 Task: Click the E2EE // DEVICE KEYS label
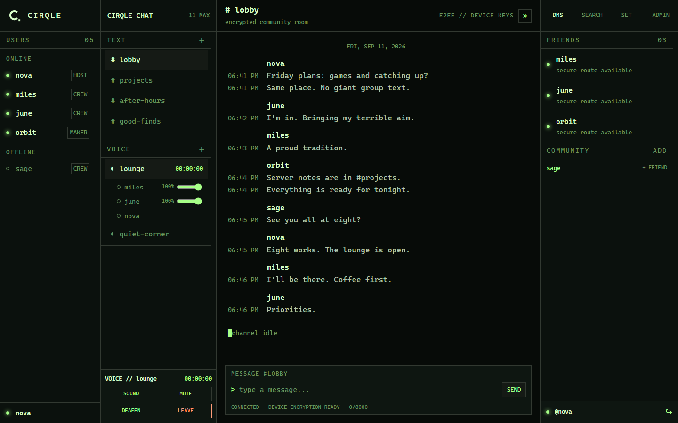pyautogui.click(x=476, y=16)
